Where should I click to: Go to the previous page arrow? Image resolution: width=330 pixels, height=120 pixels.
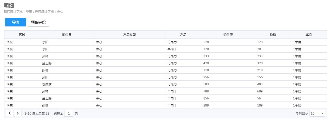[x=10, y=113]
